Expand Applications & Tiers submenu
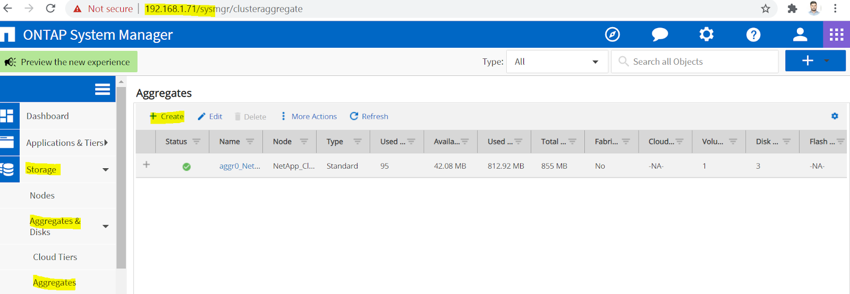This screenshot has height=294, width=850. [106, 142]
